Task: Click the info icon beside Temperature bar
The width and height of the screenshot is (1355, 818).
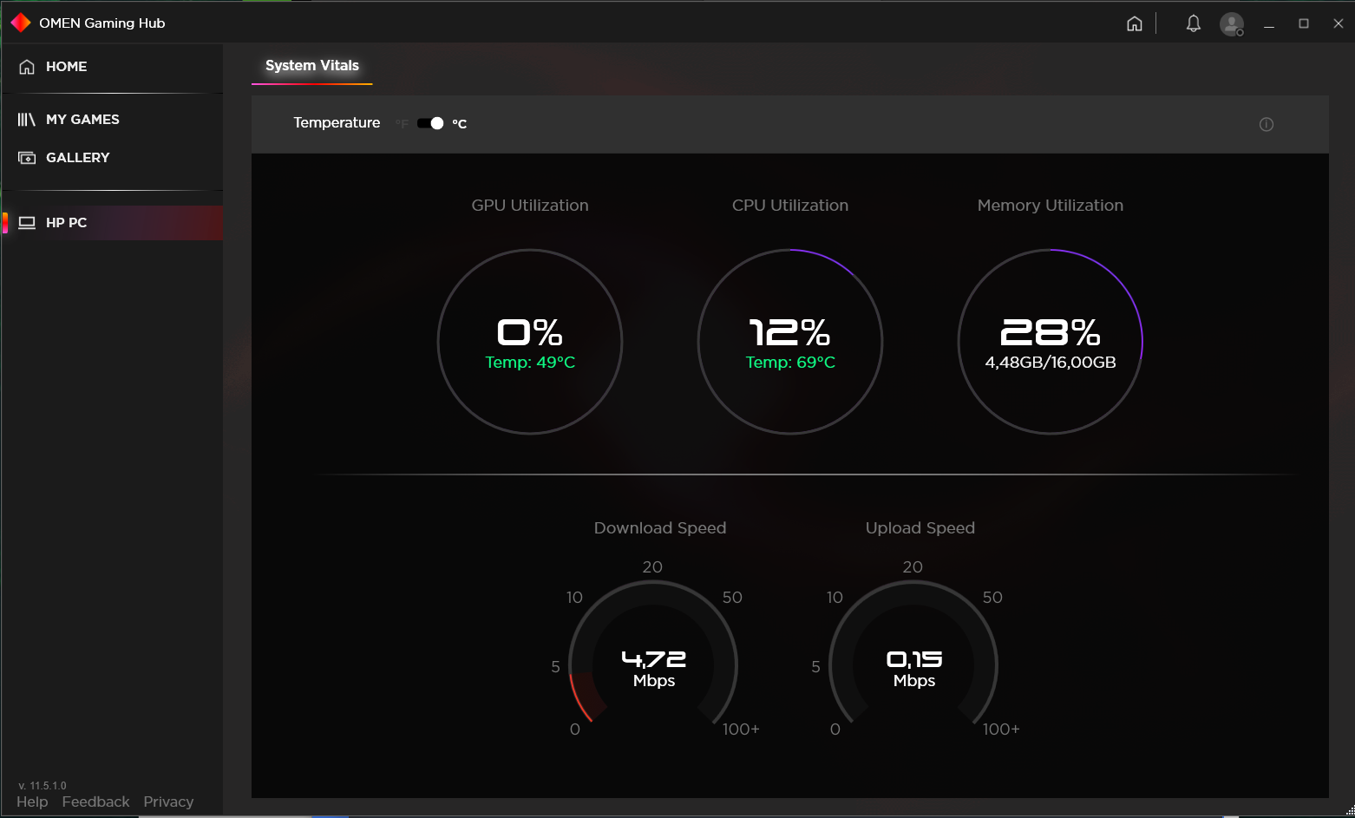Action: point(1266,124)
